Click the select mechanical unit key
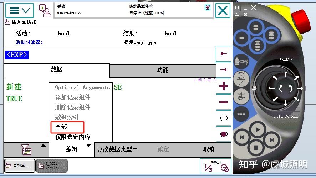The height and width of the screenshot is (178, 316). point(241,62)
